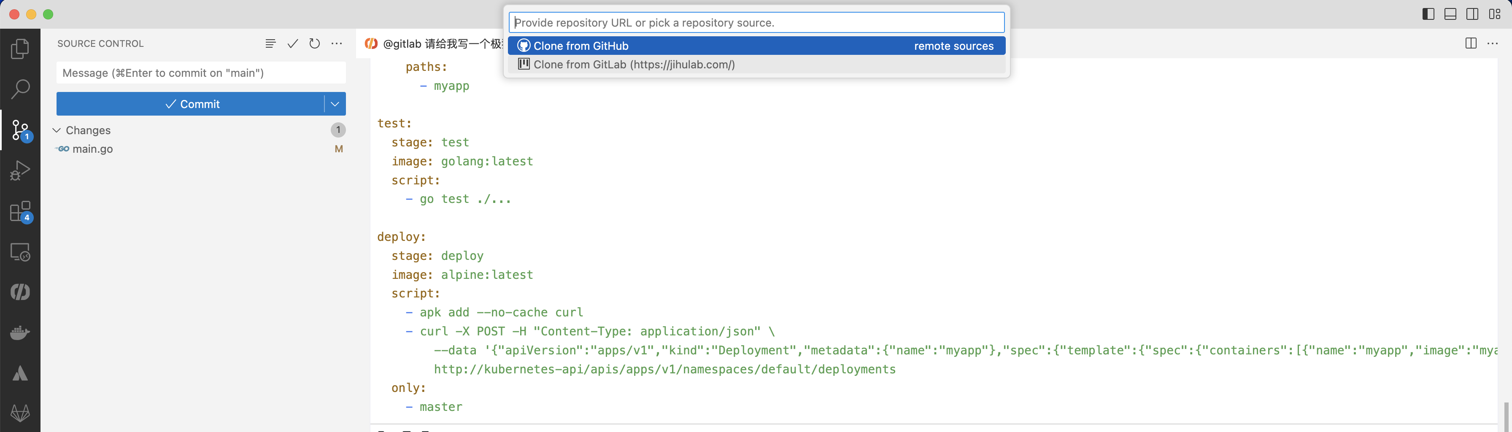
Task: Collapse the Changes section
Action: pyautogui.click(x=57, y=130)
